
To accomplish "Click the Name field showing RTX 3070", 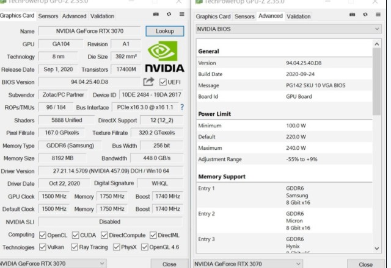I will [x=90, y=31].
